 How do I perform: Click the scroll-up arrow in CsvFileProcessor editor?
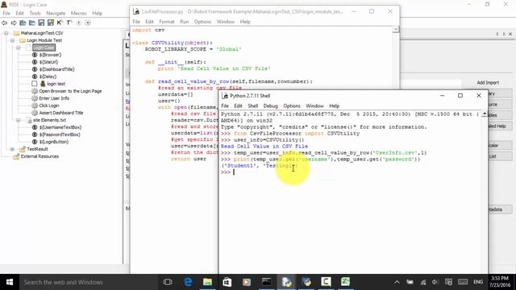click(x=396, y=30)
